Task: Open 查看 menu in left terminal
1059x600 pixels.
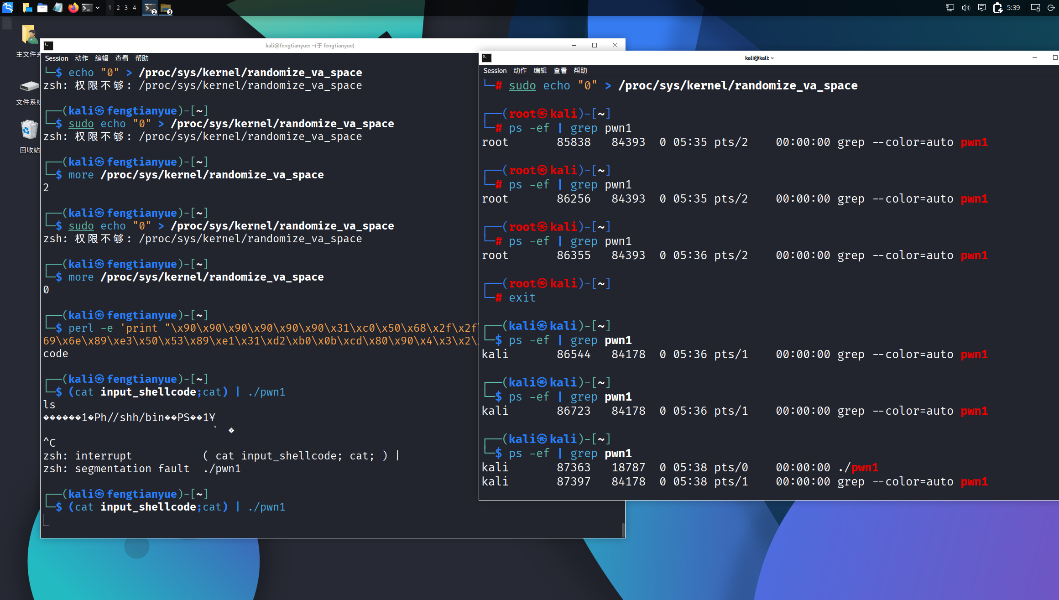Action: tap(121, 58)
